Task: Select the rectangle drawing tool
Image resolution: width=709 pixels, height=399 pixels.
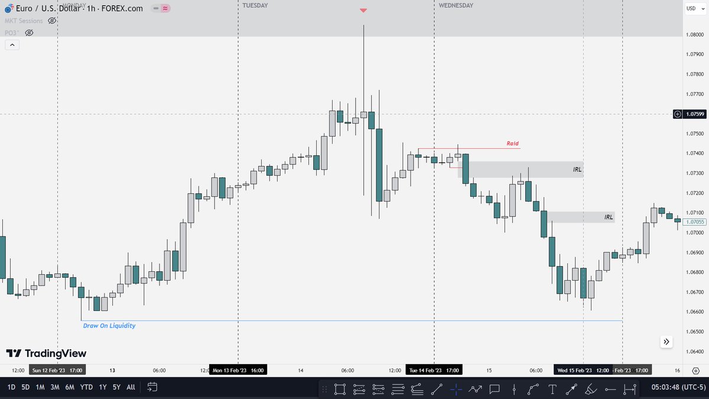Action: pos(340,389)
